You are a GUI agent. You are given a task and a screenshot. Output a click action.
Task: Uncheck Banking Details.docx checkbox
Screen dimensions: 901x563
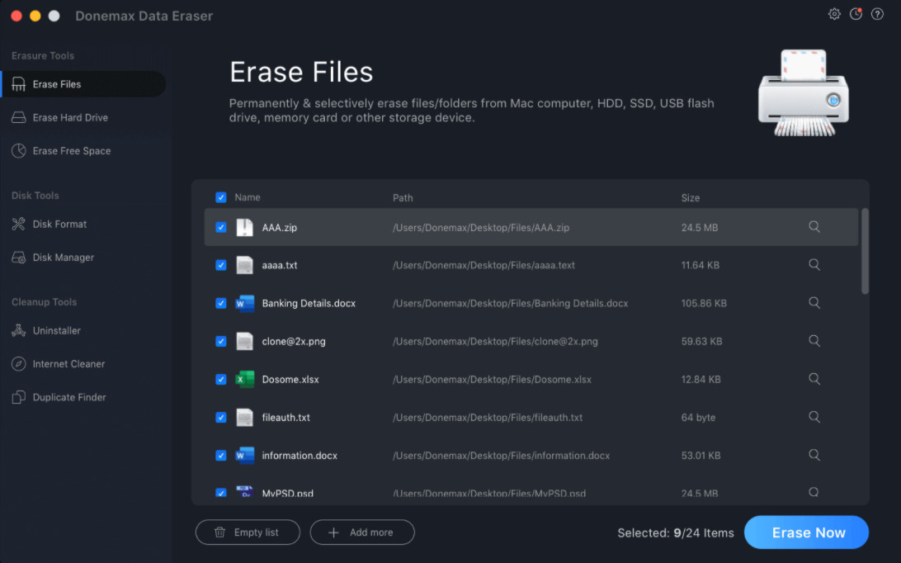220,303
